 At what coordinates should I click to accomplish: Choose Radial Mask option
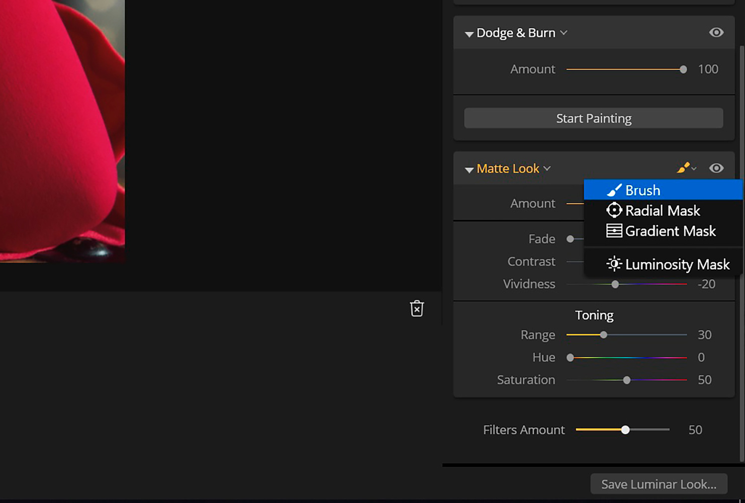click(x=663, y=210)
